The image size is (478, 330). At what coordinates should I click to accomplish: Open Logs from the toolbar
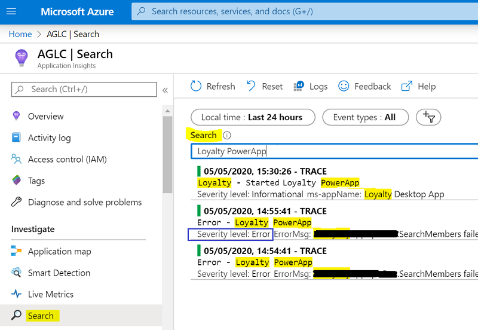click(x=311, y=87)
